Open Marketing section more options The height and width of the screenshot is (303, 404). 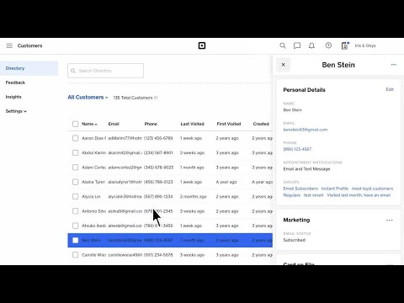(x=390, y=221)
